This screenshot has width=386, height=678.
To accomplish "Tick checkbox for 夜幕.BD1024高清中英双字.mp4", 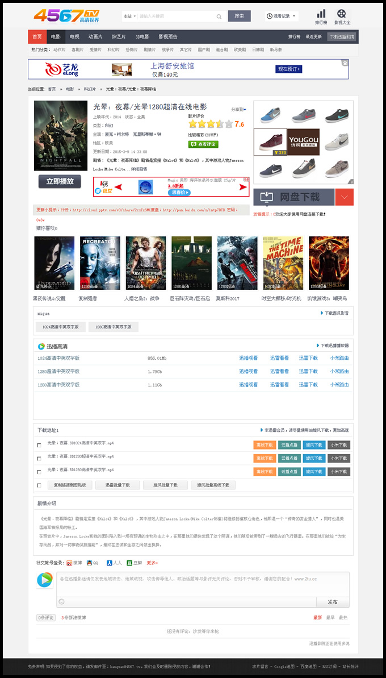I will click(39, 446).
